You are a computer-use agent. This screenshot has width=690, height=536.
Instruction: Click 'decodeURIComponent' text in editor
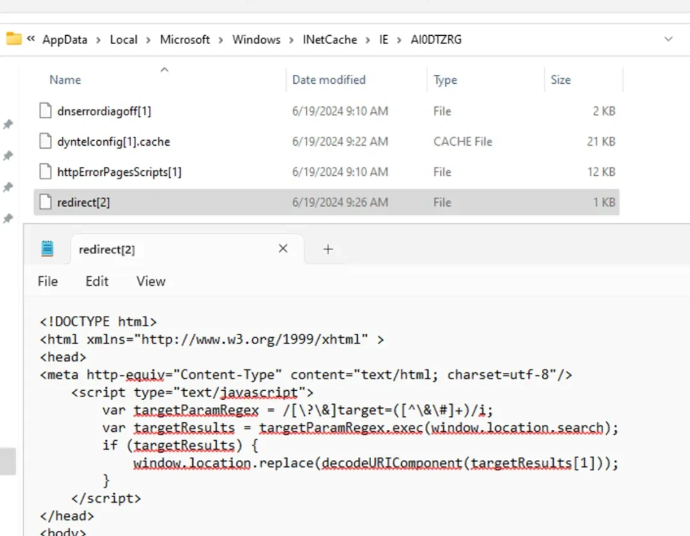tap(392, 463)
